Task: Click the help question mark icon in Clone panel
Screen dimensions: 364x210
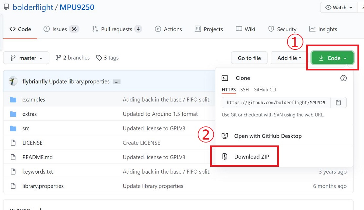Action: point(343,78)
